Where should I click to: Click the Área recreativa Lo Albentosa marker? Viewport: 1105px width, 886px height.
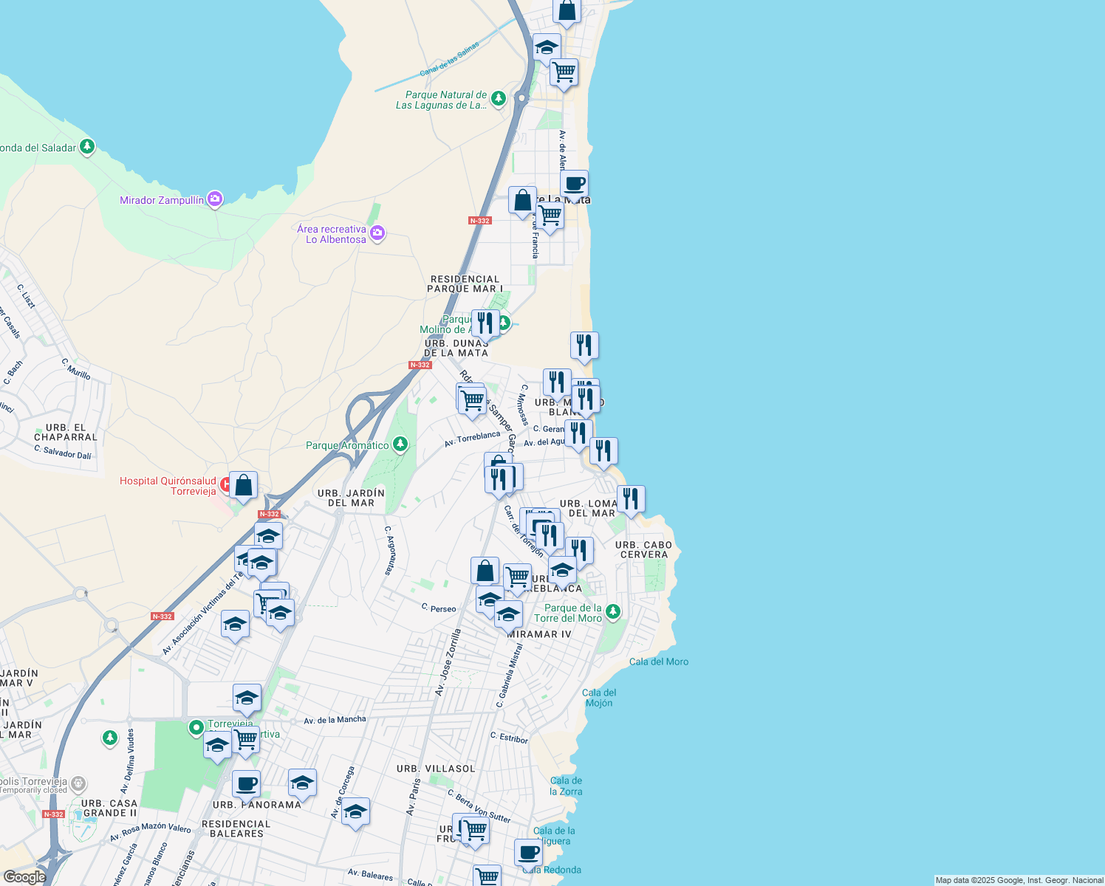pos(377,233)
